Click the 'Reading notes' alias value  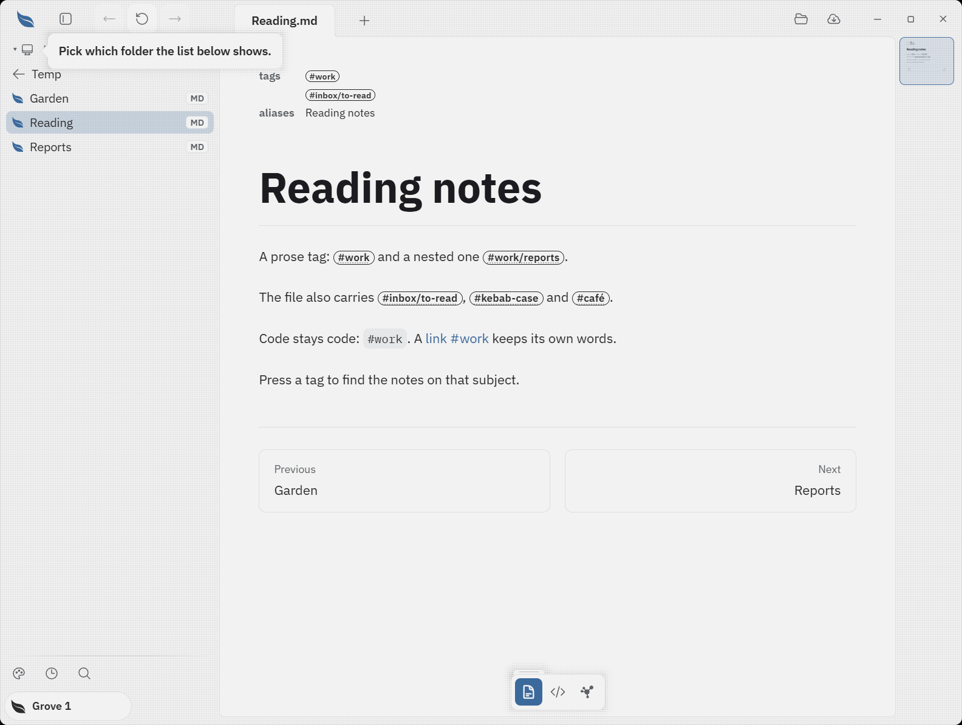340,113
